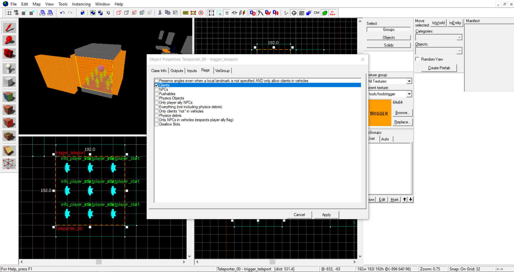This screenshot has width=514, height=272.
Task: Toggle the 2D grid display
Action: (9, 13)
